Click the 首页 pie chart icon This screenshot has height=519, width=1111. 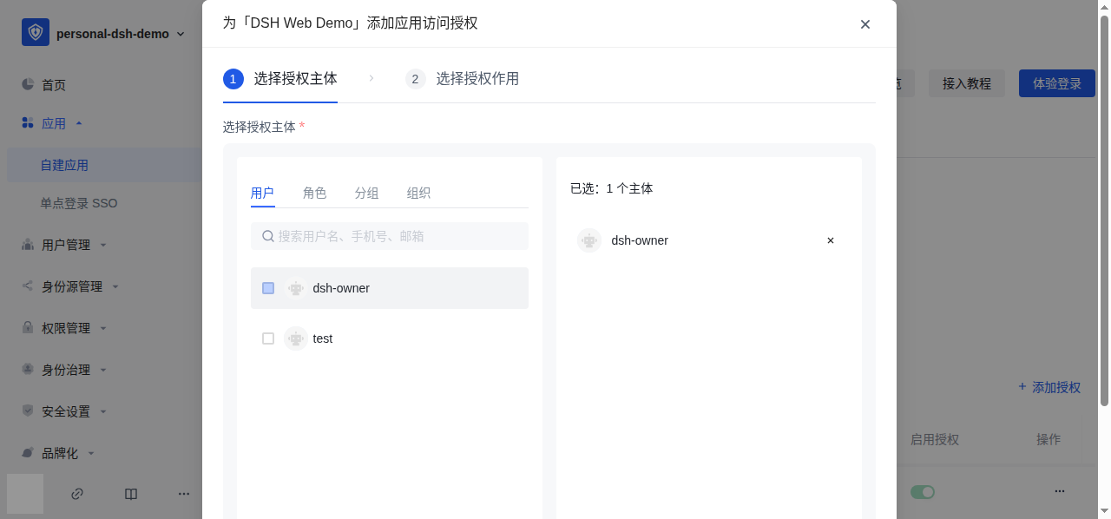[x=28, y=84]
